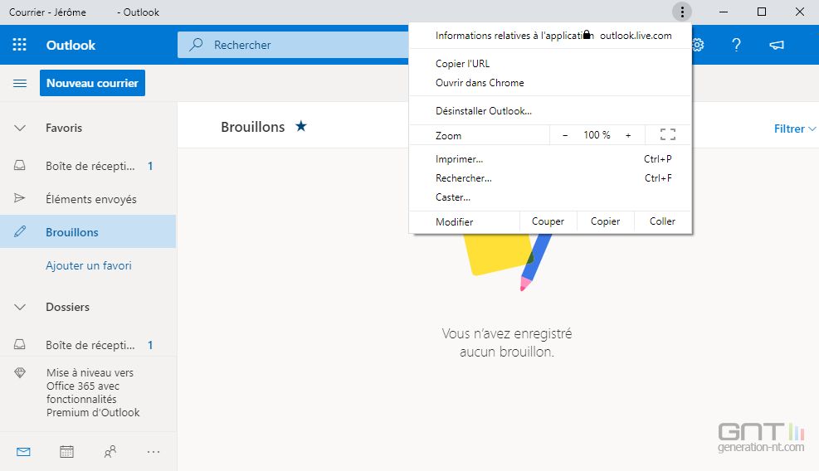Toggle the hamburger navigation pane icon
Image resolution: width=819 pixels, height=471 pixels.
point(20,83)
